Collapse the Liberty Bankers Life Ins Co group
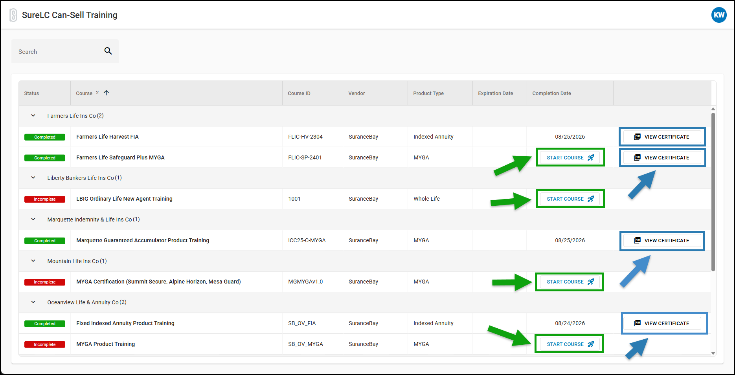 [33, 177]
